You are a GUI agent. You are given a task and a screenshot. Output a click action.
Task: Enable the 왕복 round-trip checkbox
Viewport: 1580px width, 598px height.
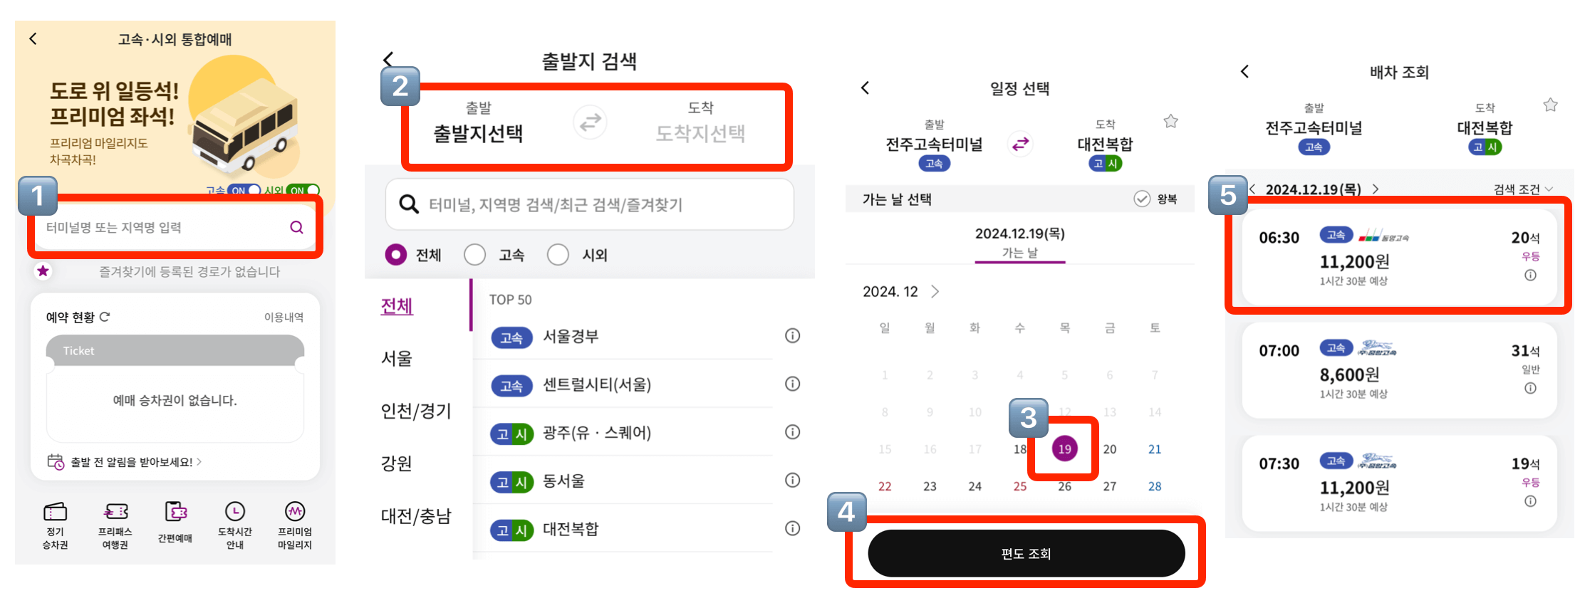coord(1143,199)
